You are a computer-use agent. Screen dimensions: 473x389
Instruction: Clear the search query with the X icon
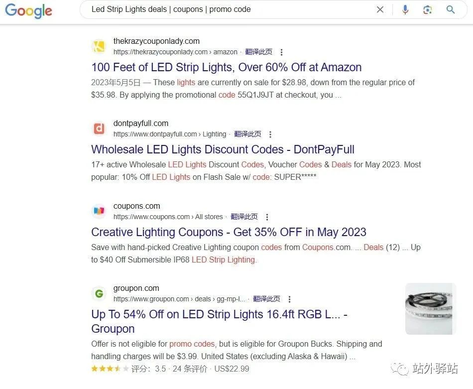[380, 9]
